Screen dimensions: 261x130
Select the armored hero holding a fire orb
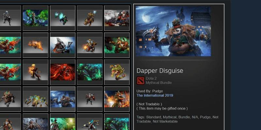(x=90, y=45)
